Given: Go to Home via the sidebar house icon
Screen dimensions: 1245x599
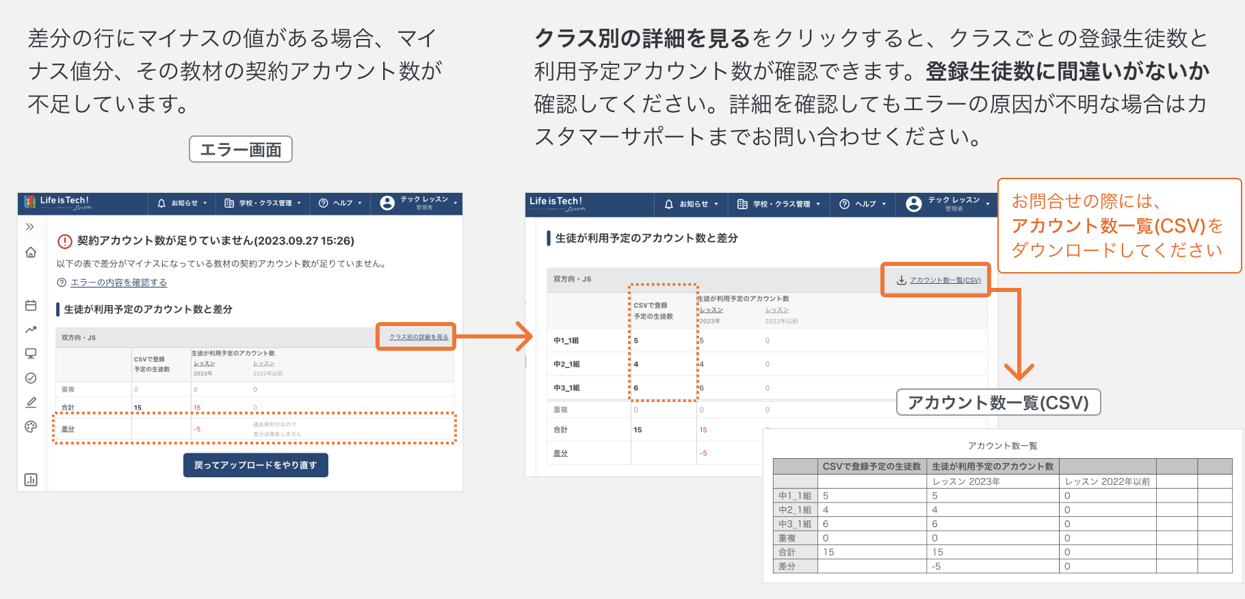Looking at the screenshot, I should 31,252.
